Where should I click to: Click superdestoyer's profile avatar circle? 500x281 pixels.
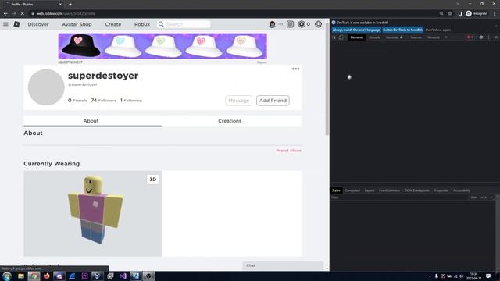pyautogui.click(x=46, y=87)
